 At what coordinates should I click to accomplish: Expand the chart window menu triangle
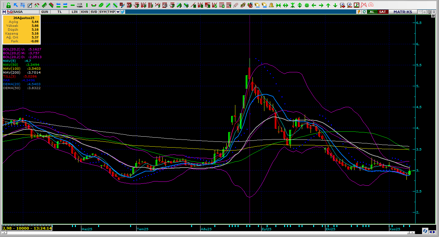(420, 12)
